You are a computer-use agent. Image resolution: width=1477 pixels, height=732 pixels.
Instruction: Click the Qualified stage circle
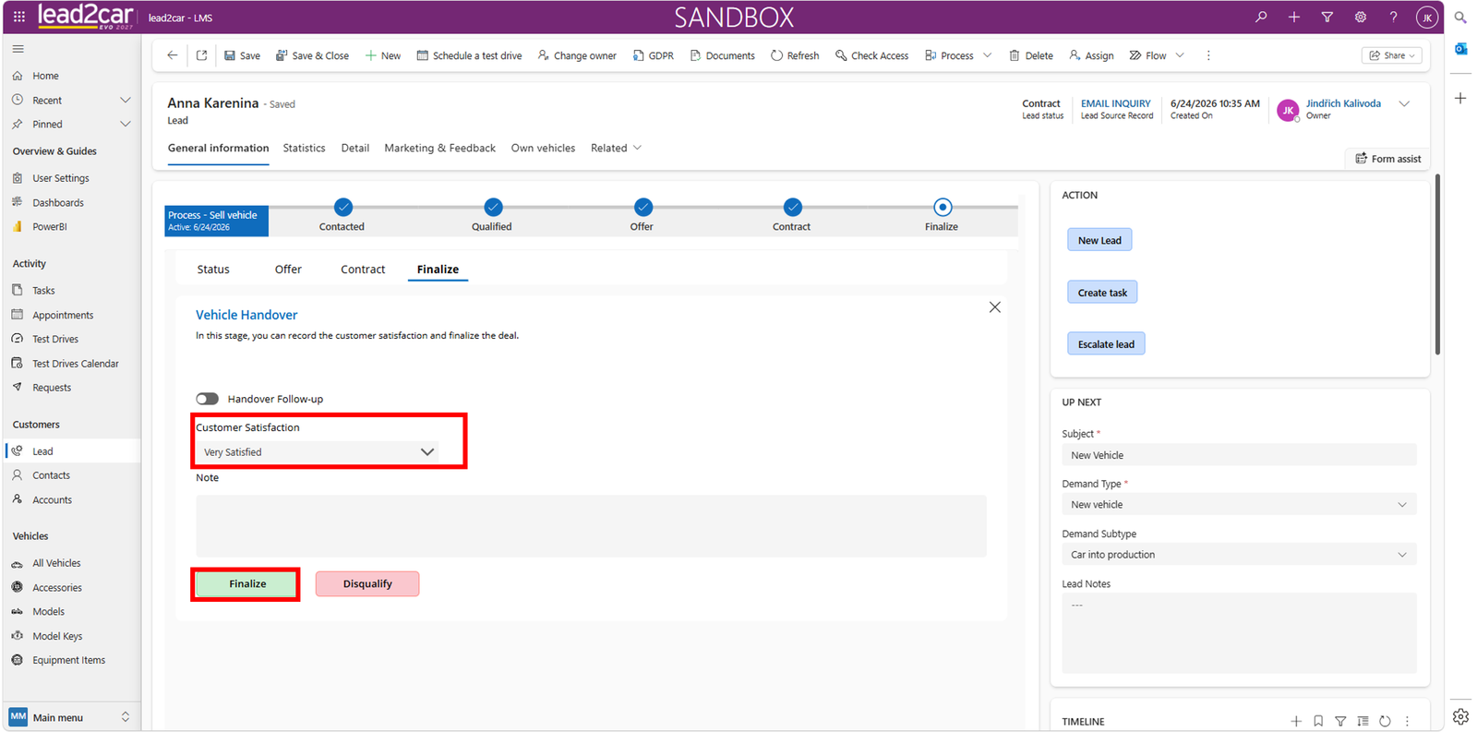click(x=493, y=208)
